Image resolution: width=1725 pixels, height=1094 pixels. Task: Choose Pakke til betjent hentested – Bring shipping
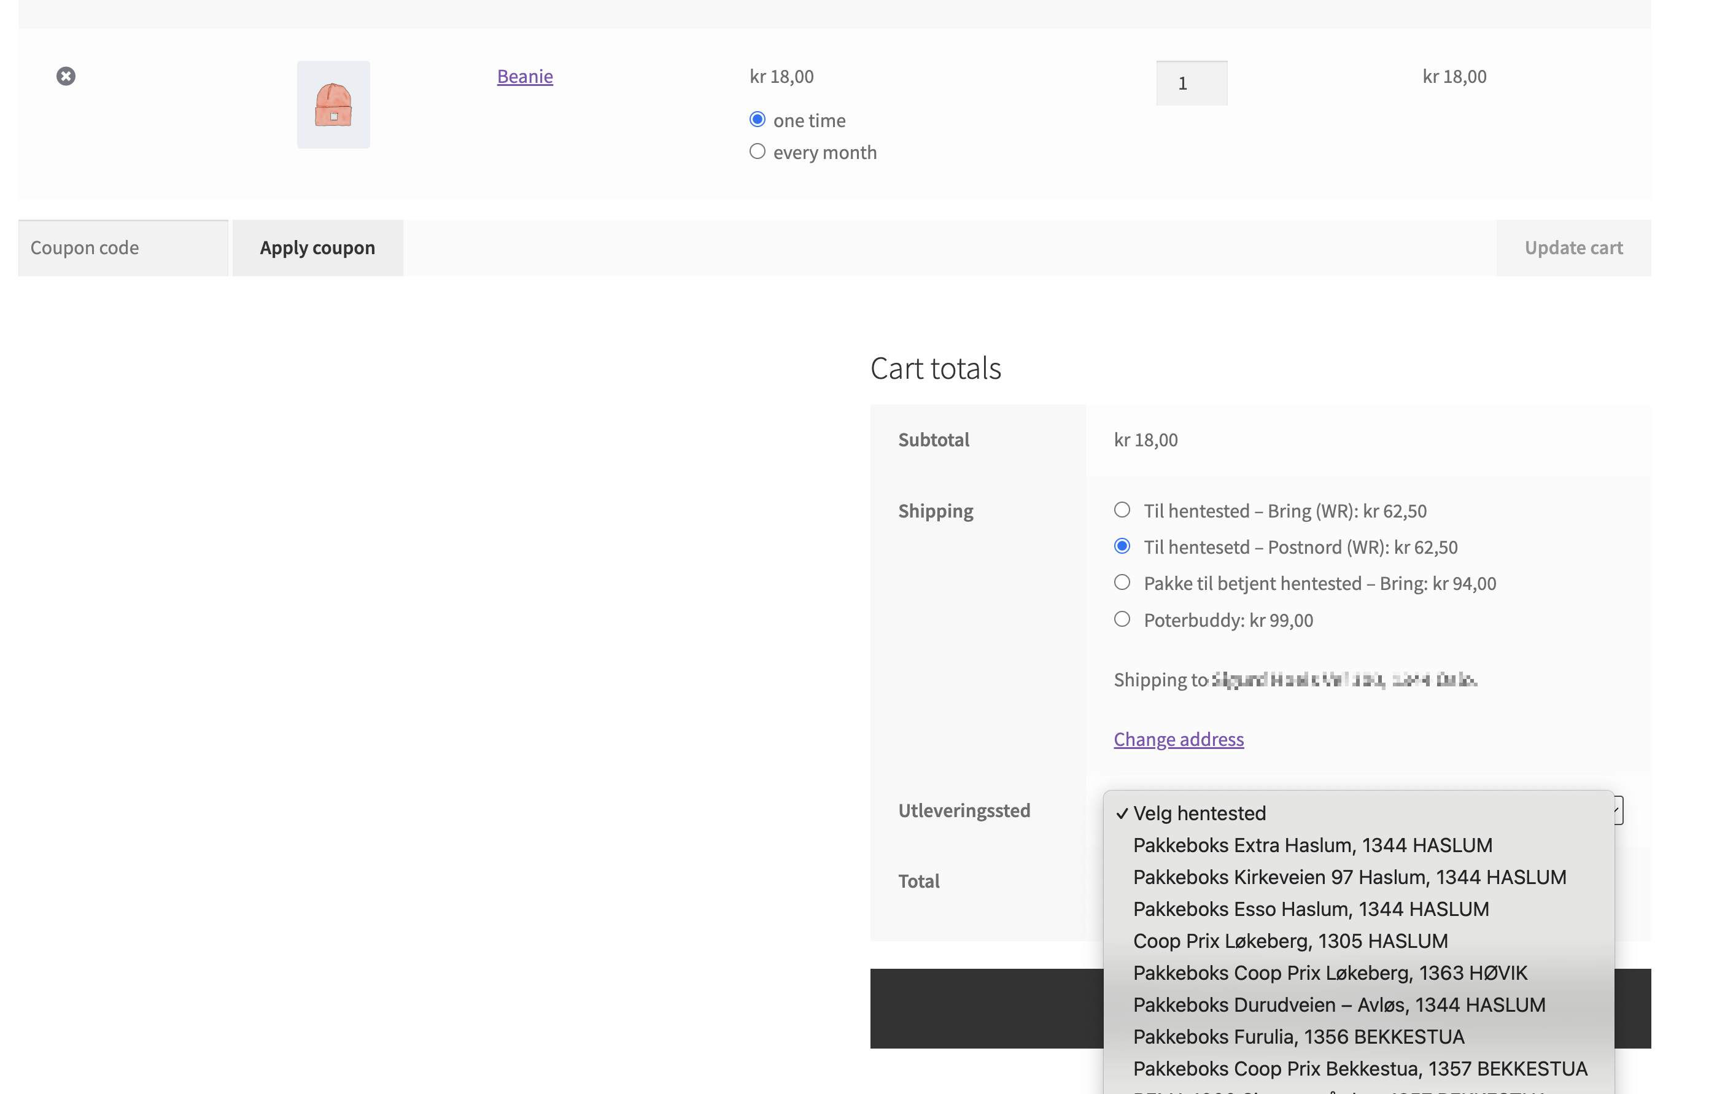(x=1122, y=583)
